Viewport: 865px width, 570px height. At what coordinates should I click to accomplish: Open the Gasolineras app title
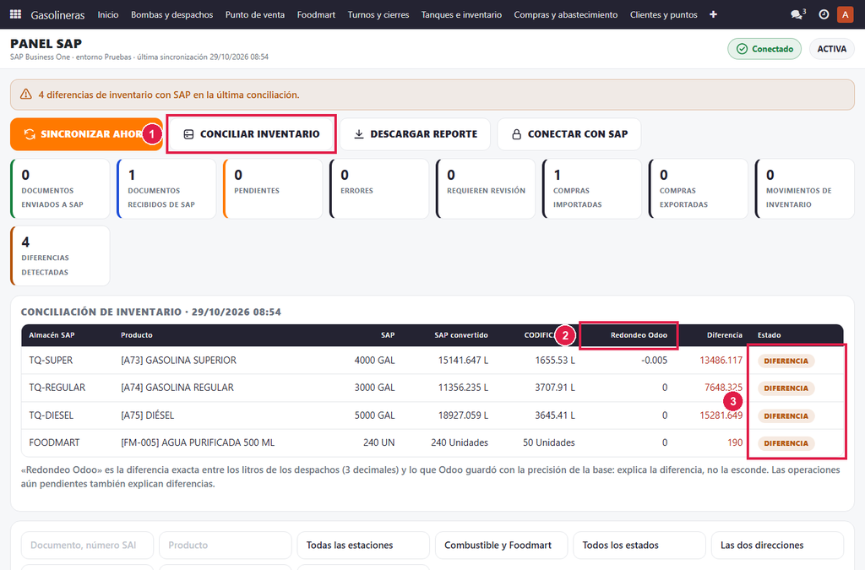click(58, 15)
